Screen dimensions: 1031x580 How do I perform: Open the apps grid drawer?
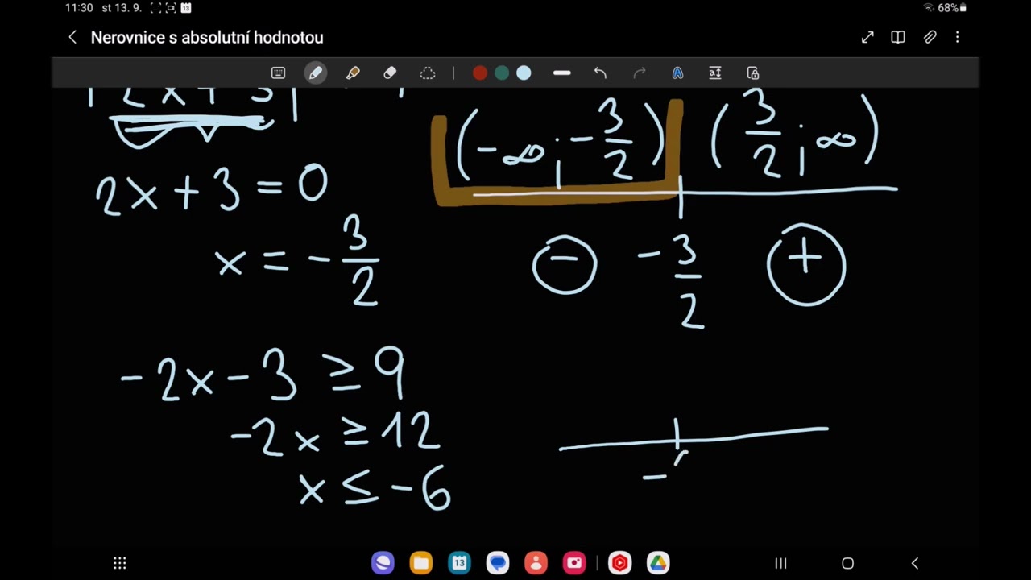[119, 563]
